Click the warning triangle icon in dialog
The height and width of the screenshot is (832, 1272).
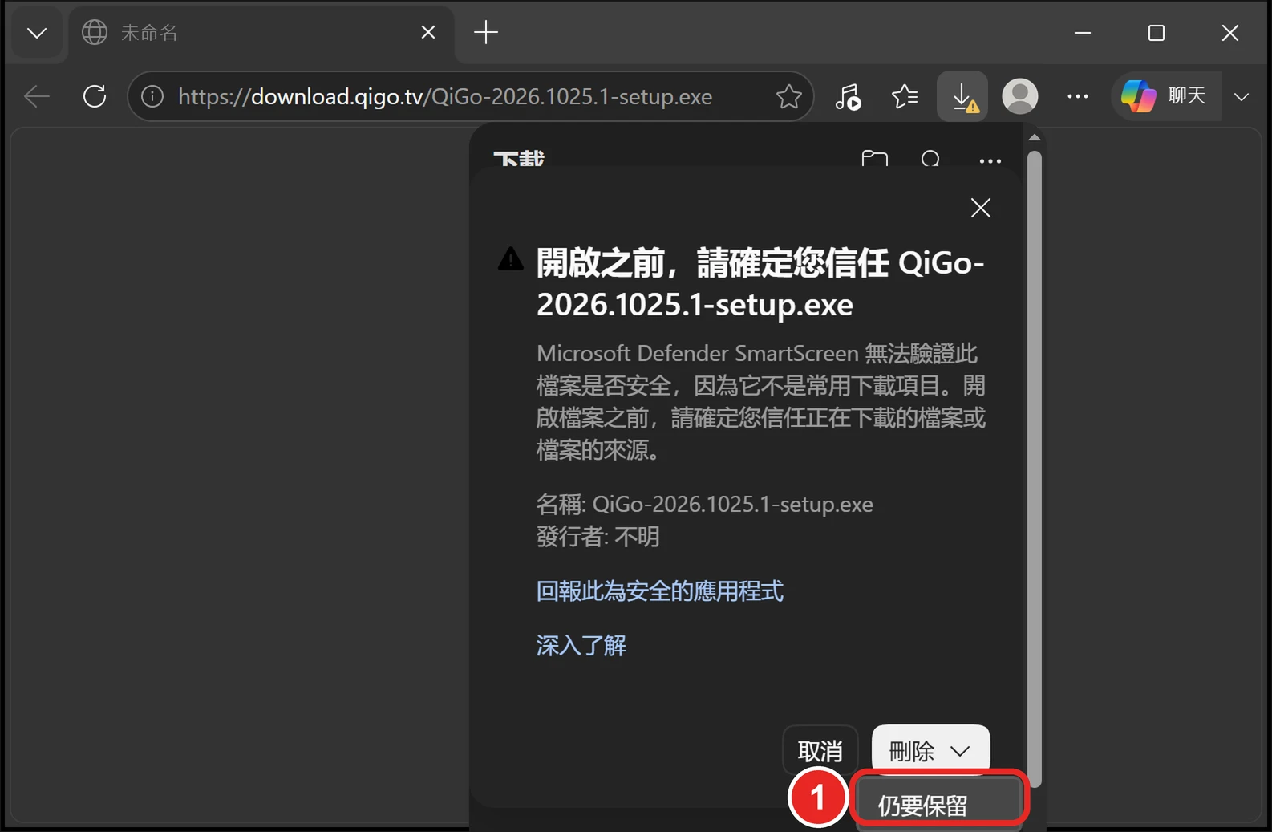[511, 259]
